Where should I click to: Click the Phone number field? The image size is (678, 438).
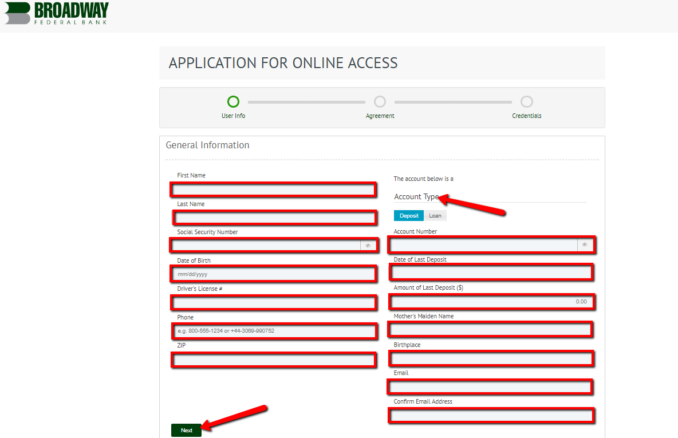pyautogui.click(x=273, y=331)
